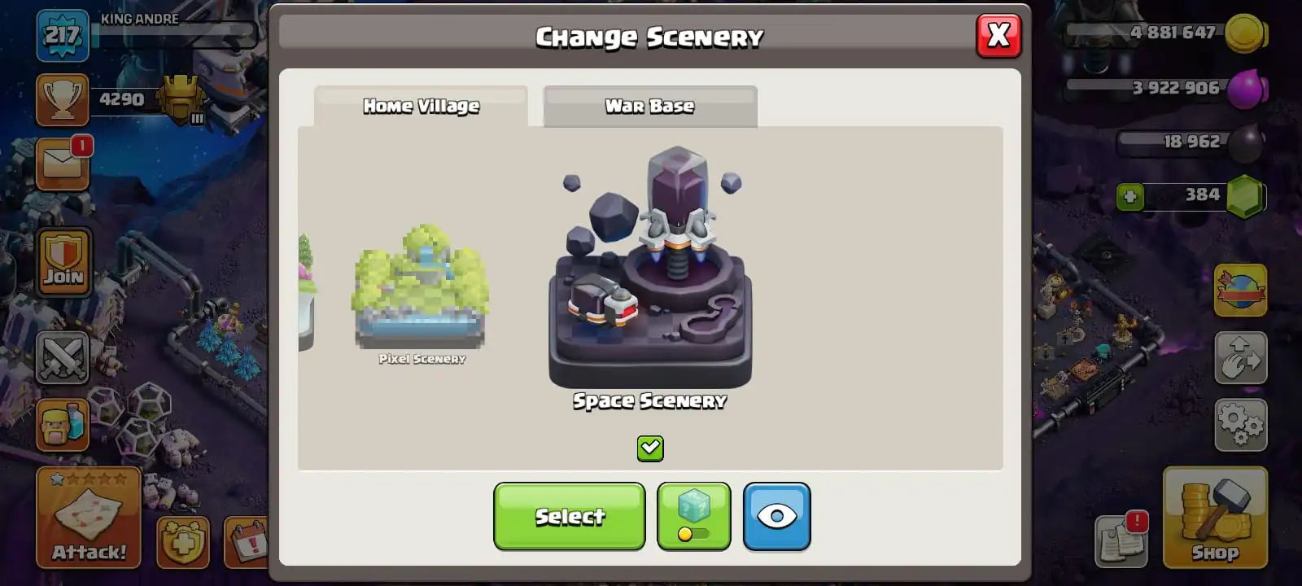1302x586 pixels.
Task: Switch to the Home Village tab
Action: [x=421, y=107]
